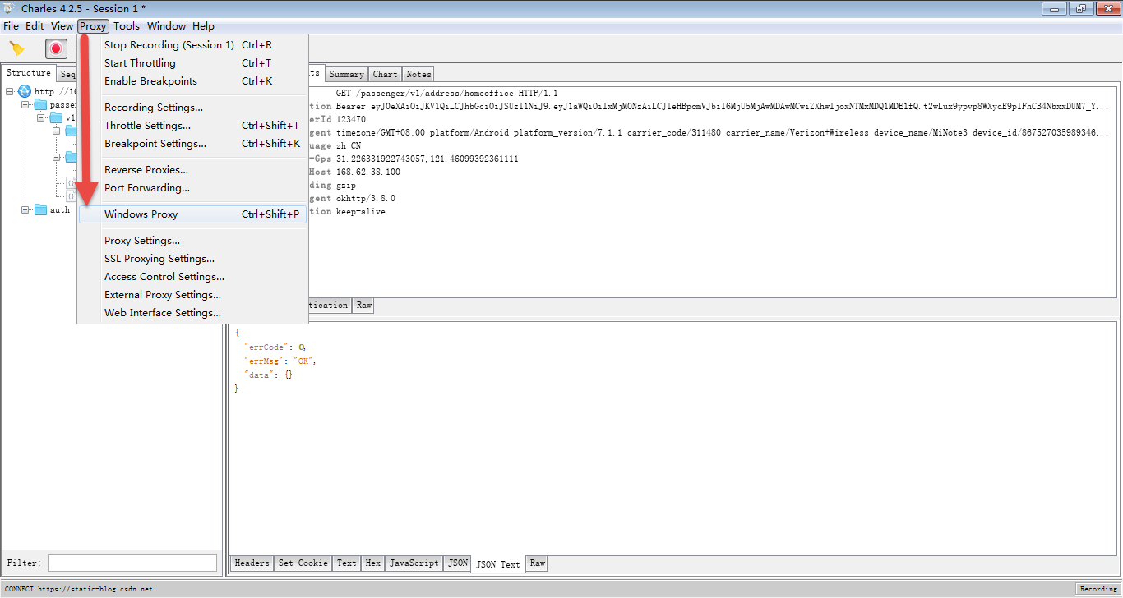The image size is (1123, 598).
Task: Open Proxy Settings...
Action: (x=192, y=241)
